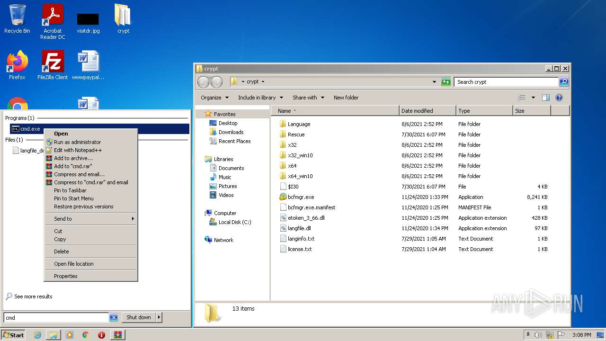This screenshot has height=341, width=606.
Task: Click the clock in system tray
Action: click(581, 335)
